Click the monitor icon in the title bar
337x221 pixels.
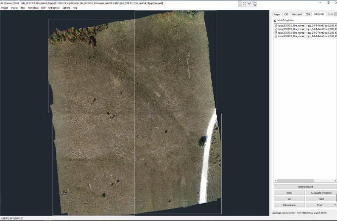coord(254,3)
